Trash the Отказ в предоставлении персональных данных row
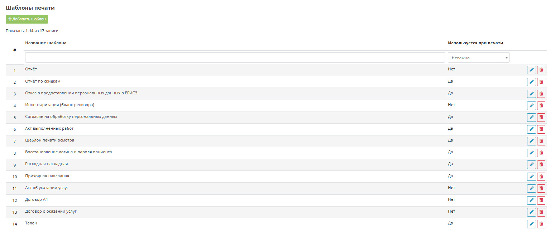 coord(541,94)
